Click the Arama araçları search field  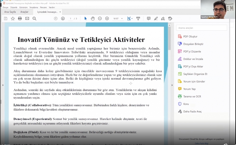pyautogui.click(x=201, y=28)
